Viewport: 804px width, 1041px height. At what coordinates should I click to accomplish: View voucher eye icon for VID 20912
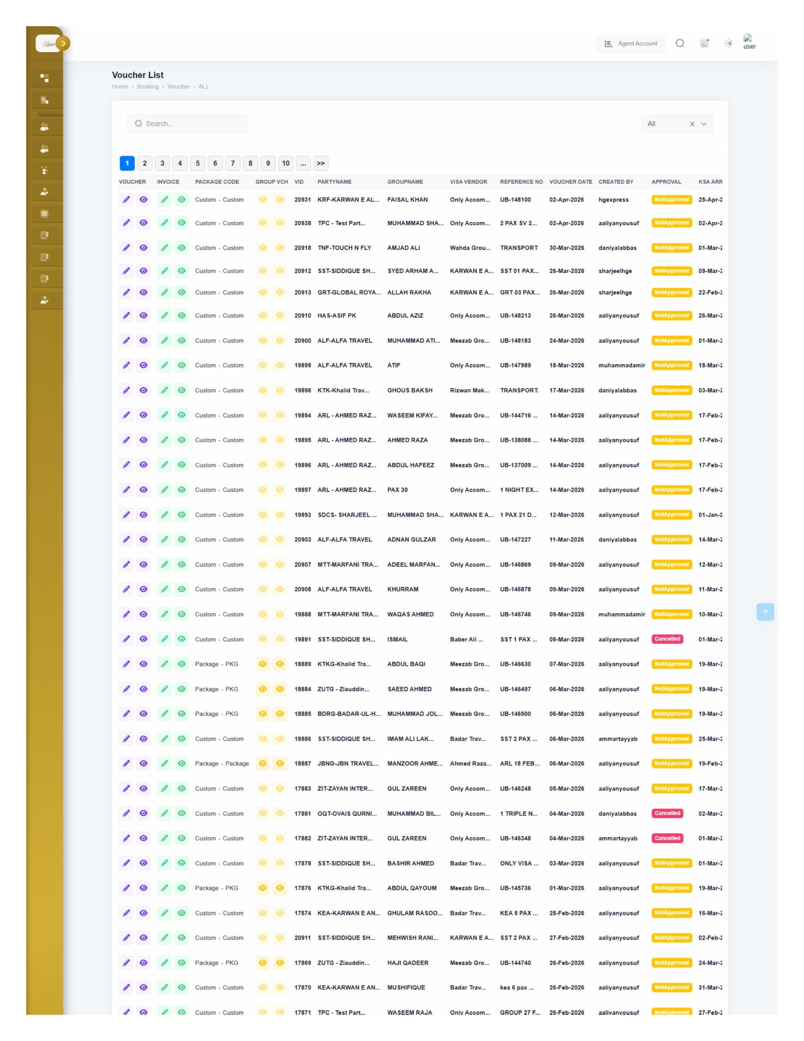(143, 271)
